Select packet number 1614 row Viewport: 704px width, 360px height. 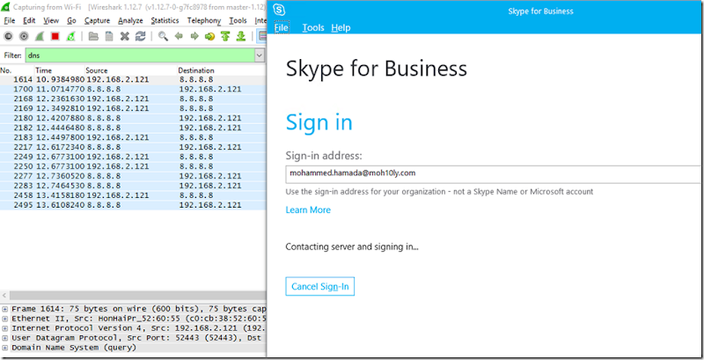point(133,79)
